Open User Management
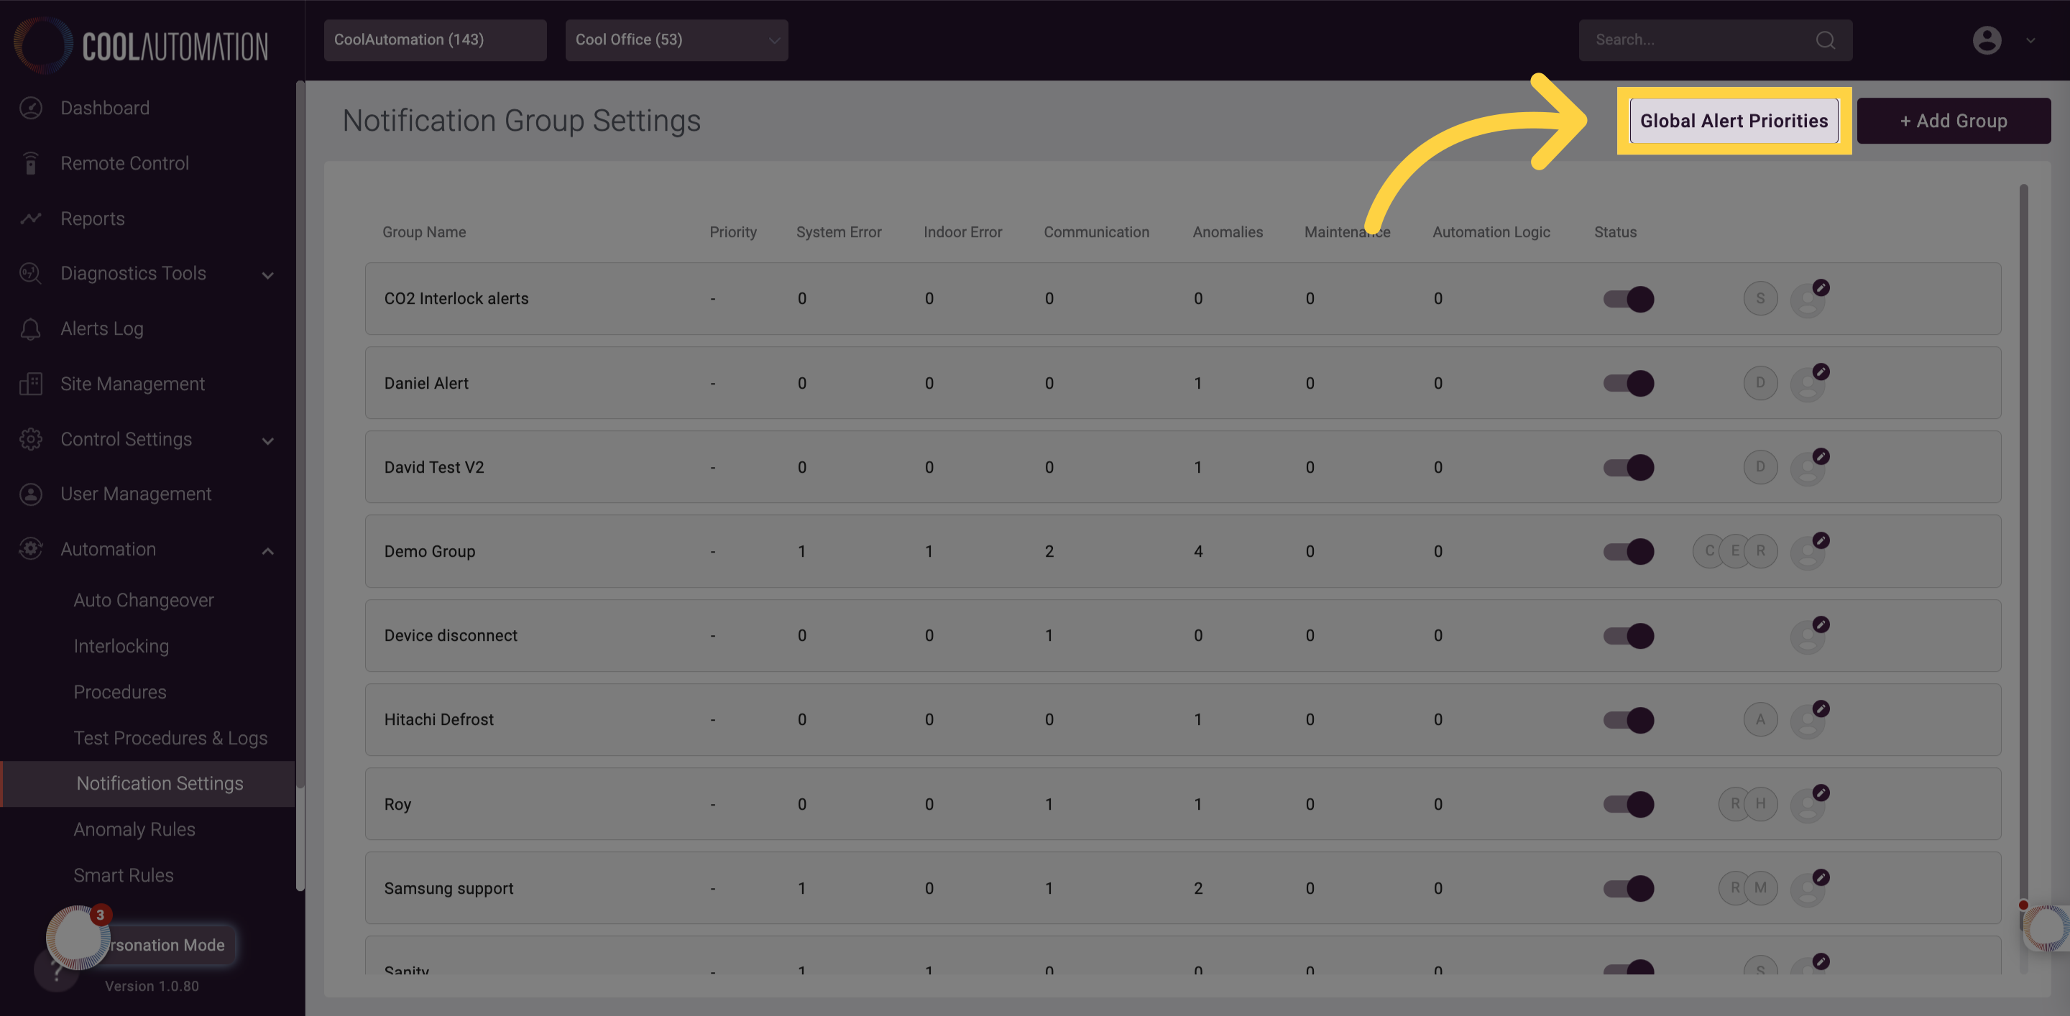The height and width of the screenshot is (1016, 2070). [135, 494]
